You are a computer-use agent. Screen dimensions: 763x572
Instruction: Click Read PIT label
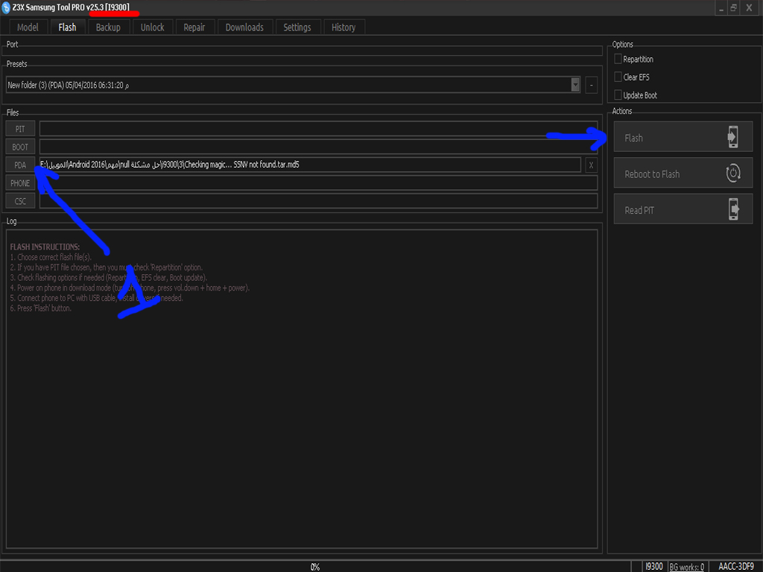(639, 210)
